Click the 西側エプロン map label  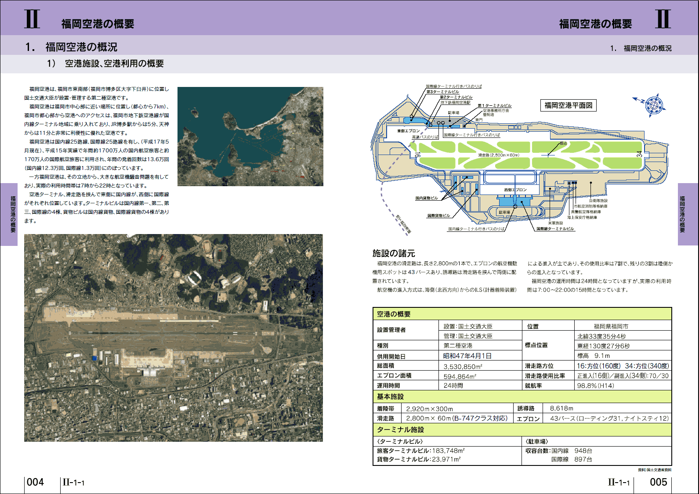pyautogui.click(x=515, y=190)
